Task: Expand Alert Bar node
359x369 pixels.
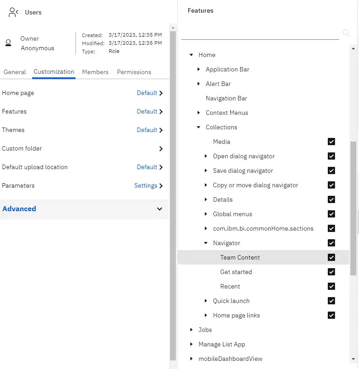Action: 198,84
